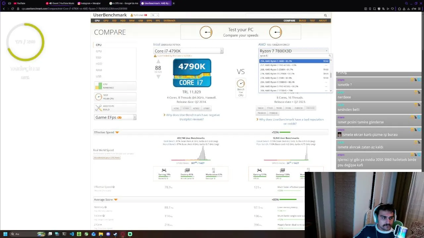Click the TUR-User profile link
The image size is (424, 238).
click(138, 15)
